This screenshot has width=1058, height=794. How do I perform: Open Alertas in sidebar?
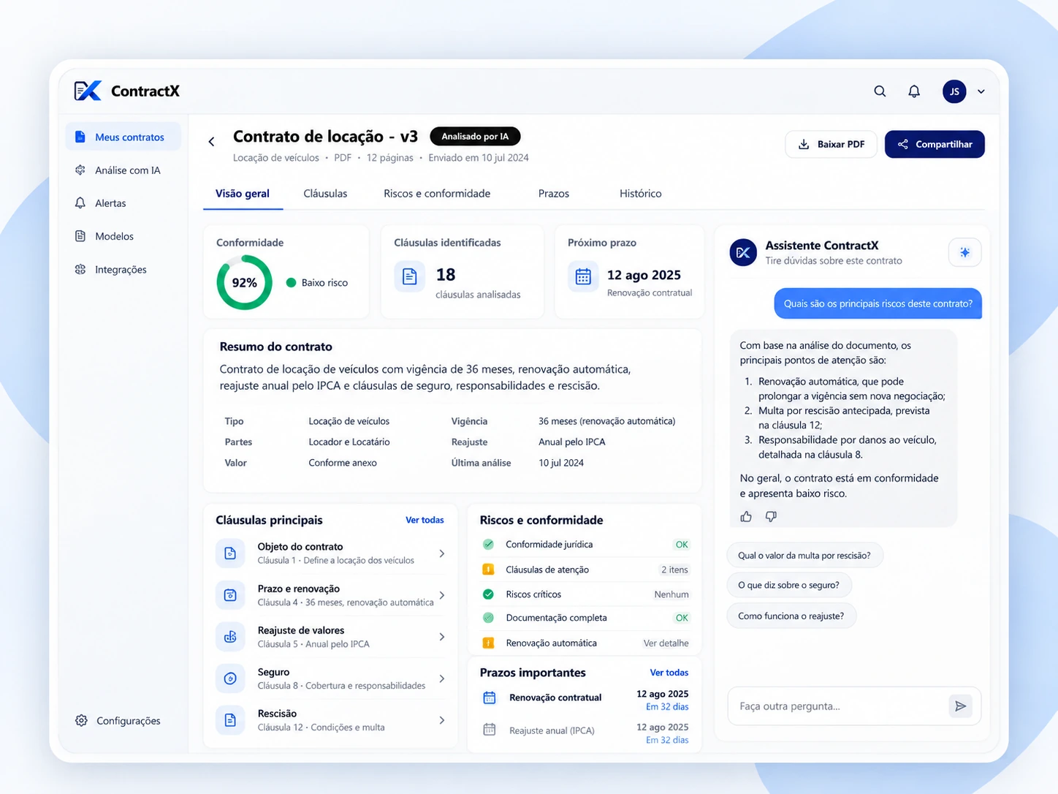pyautogui.click(x=101, y=203)
